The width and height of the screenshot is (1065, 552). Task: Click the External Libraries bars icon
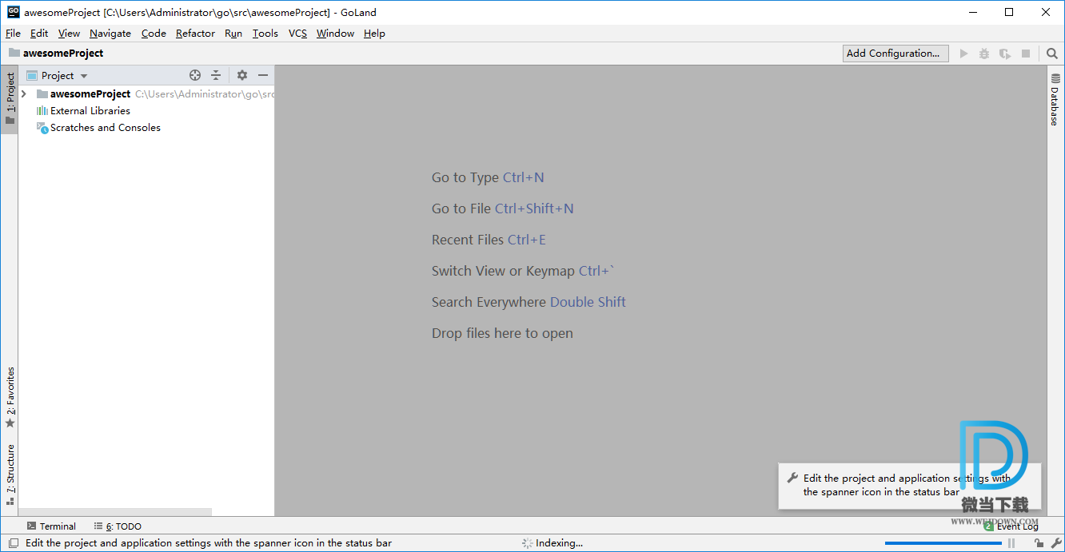coord(42,111)
